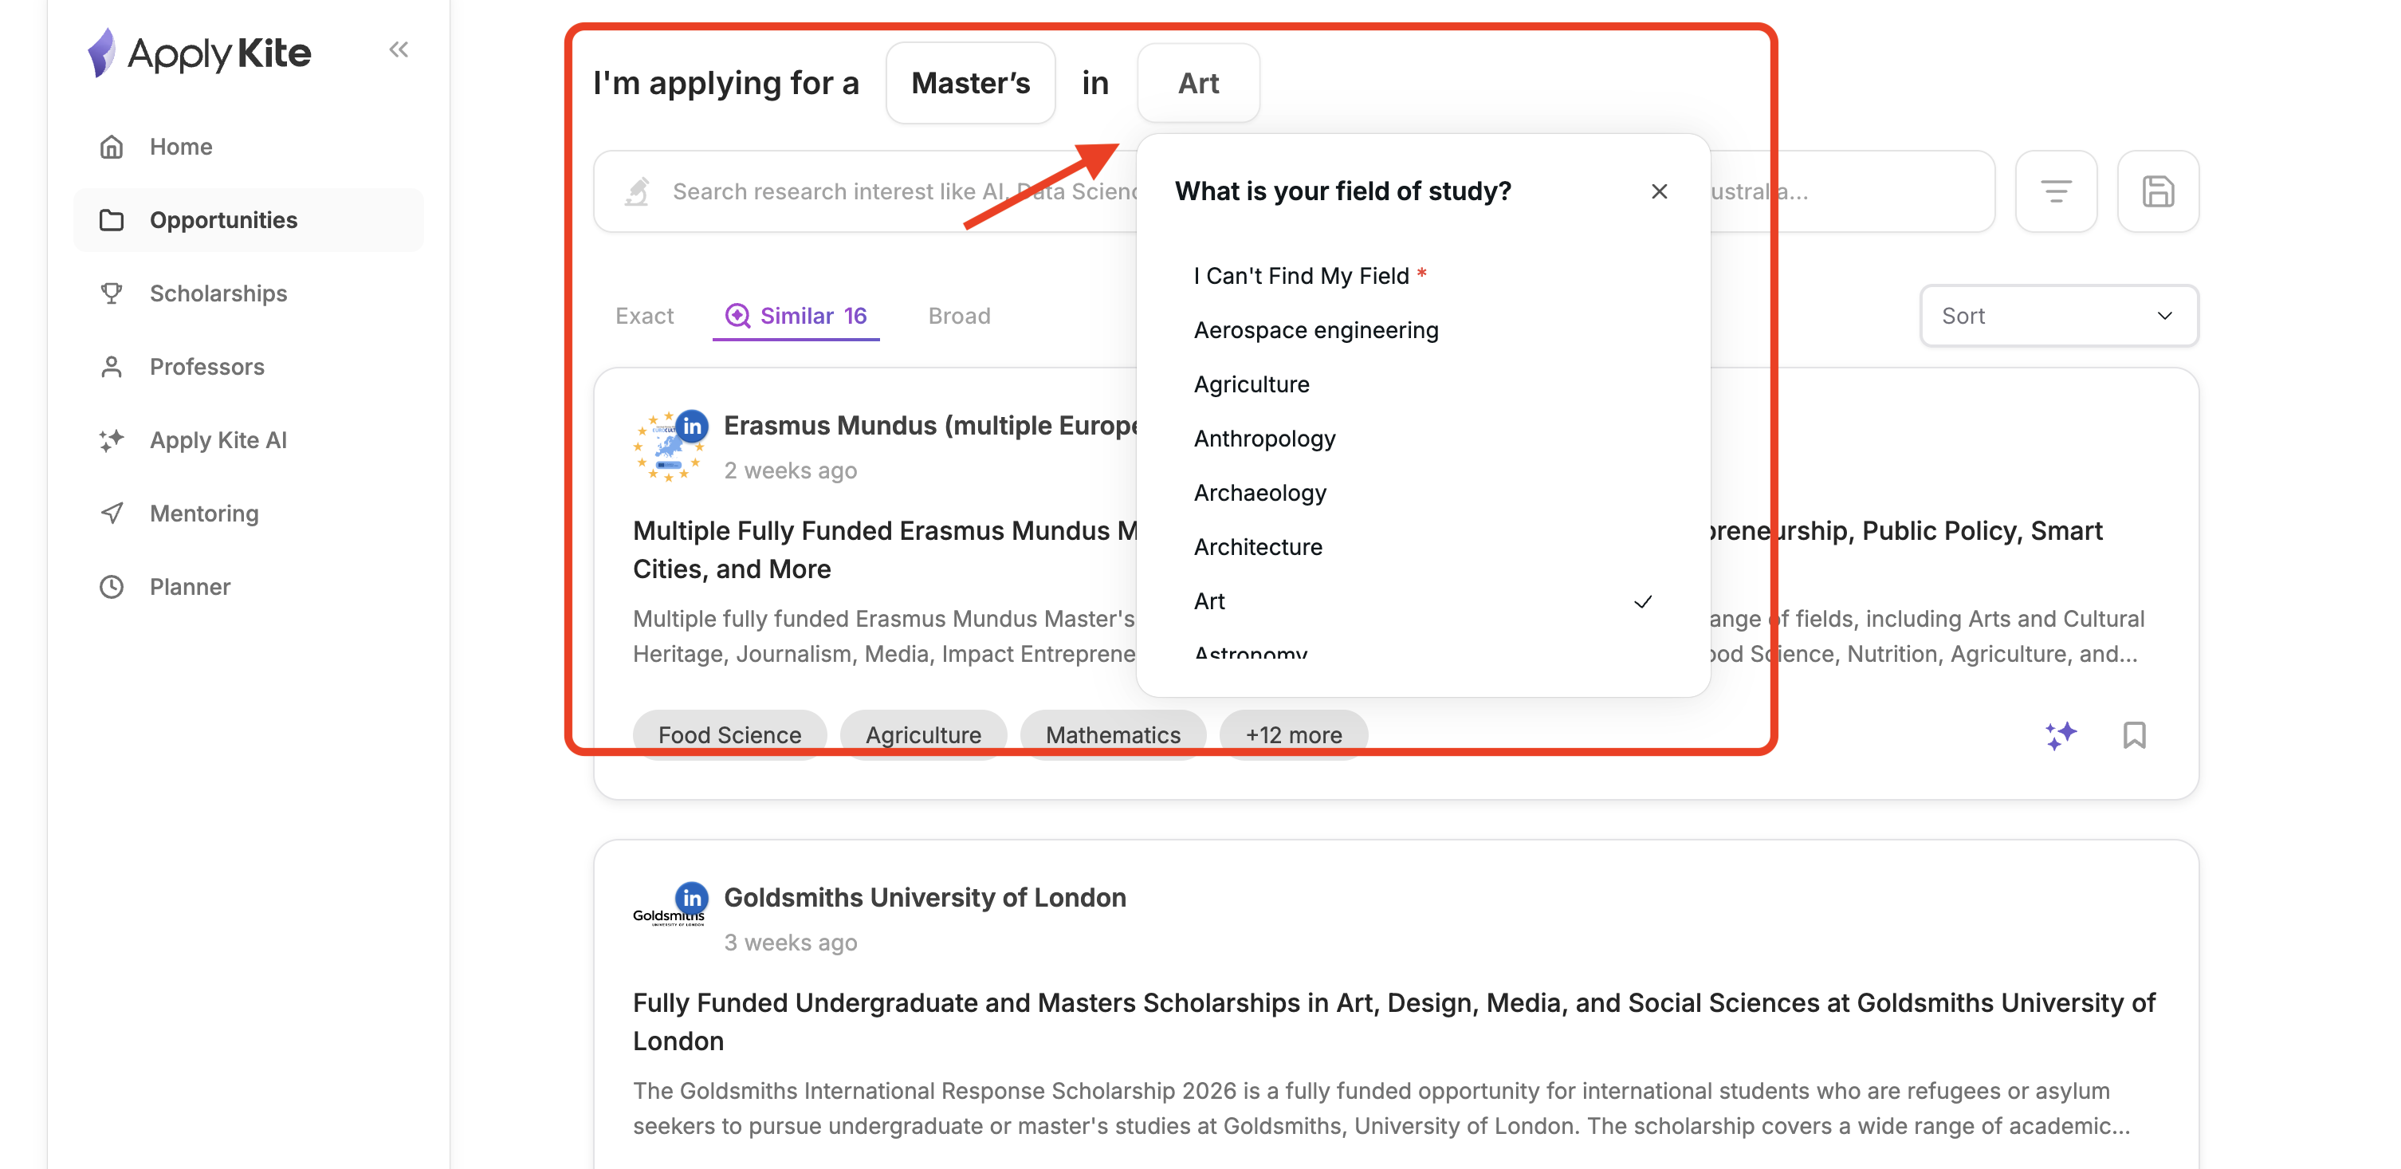Collapse the sidebar with double-chevron icon
2401x1169 pixels.
coord(399,50)
